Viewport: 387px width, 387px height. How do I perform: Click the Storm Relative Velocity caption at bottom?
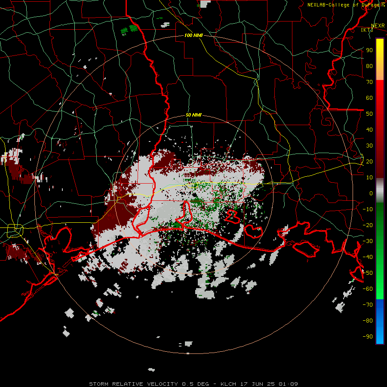click(x=193, y=384)
